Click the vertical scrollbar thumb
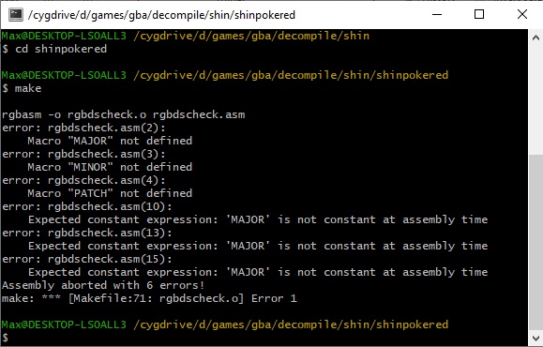The width and height of the screenshot is (543, 347). [x=535, y=242]
